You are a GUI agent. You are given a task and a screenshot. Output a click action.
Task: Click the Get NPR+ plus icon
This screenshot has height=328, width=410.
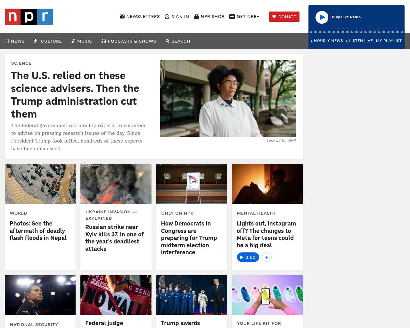click(232, 16)
